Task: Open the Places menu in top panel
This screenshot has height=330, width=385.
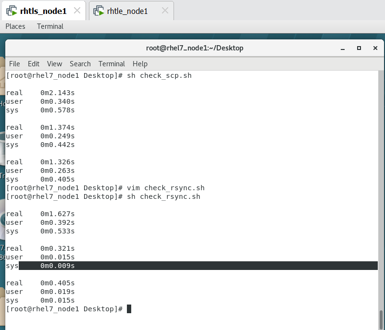Action: tap(15, 26)
